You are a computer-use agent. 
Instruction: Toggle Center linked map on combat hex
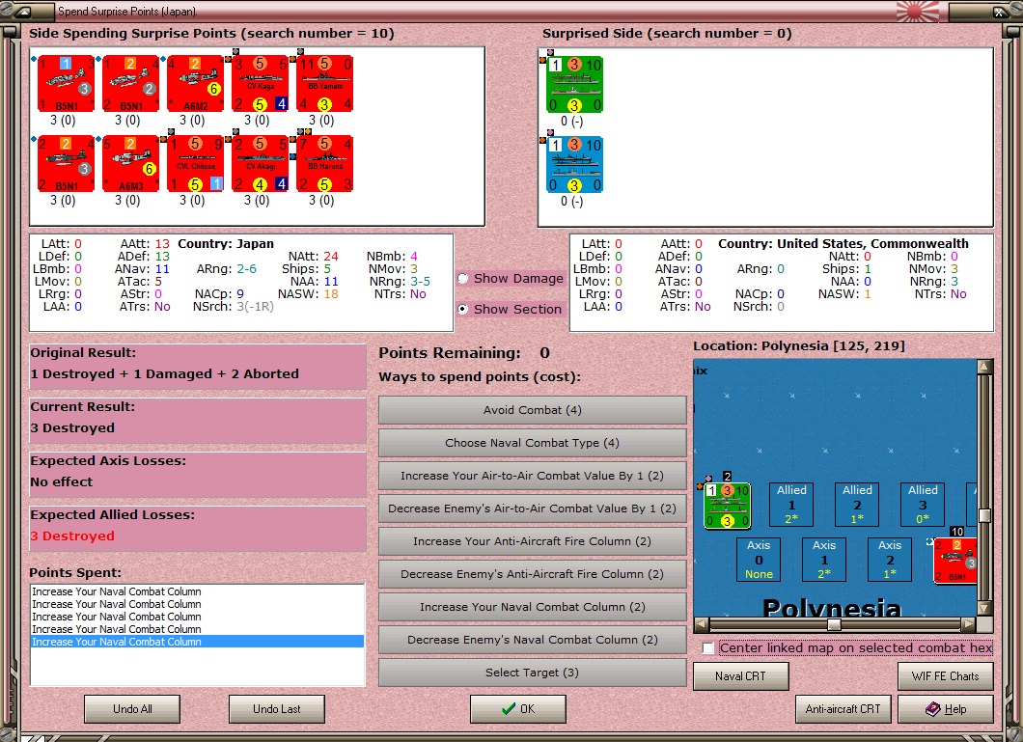[707, 648]
